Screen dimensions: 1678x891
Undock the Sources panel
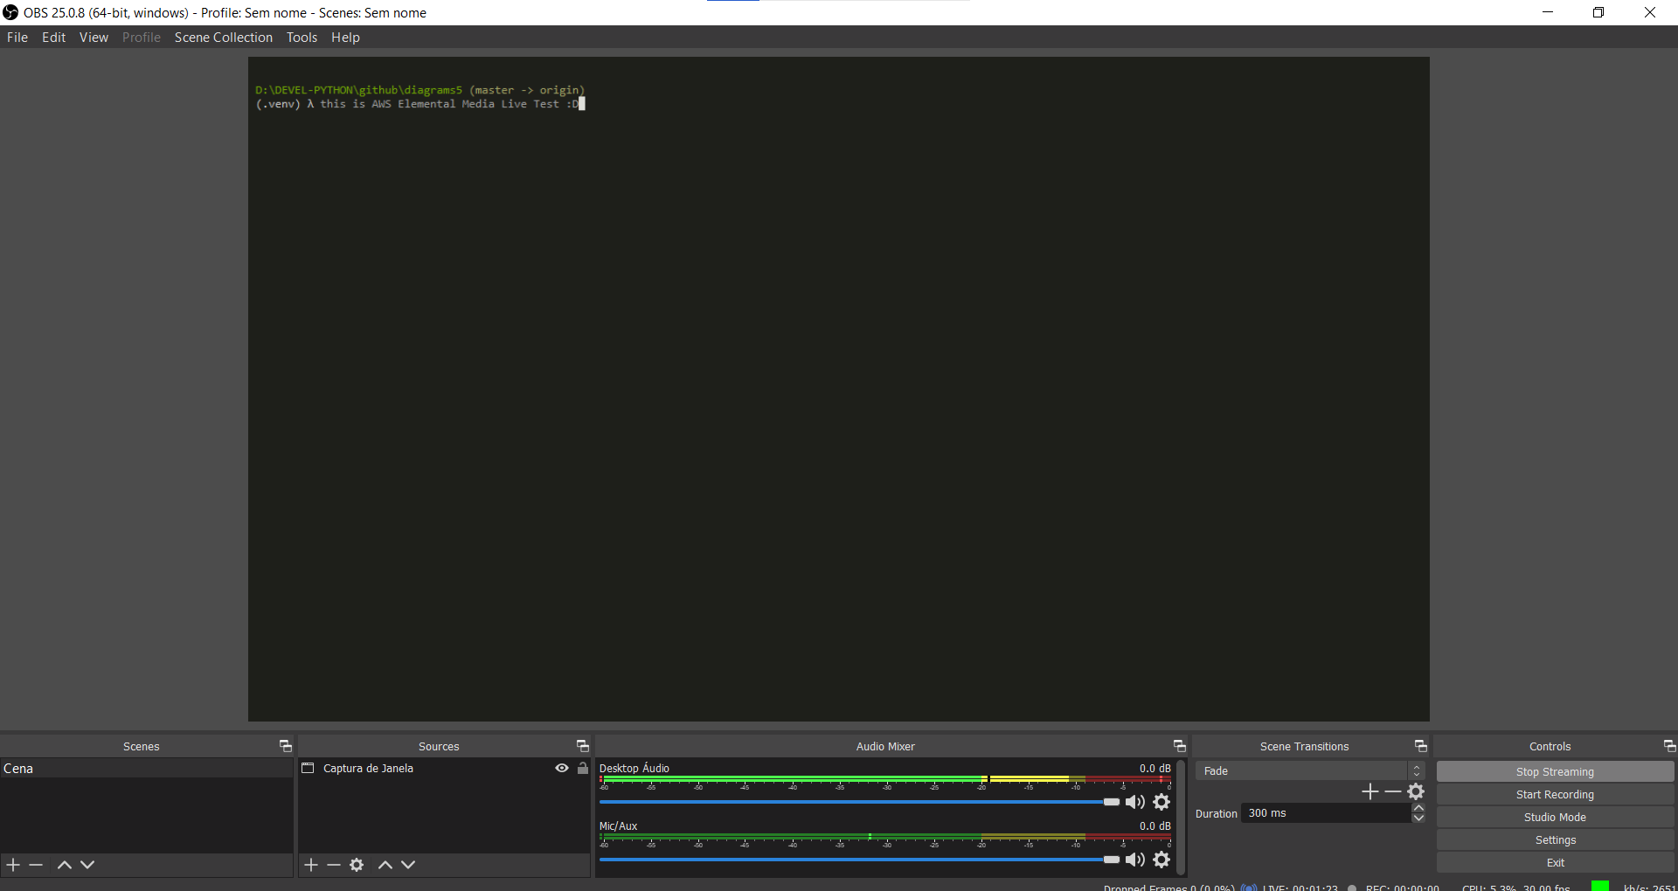pos(582,746)
